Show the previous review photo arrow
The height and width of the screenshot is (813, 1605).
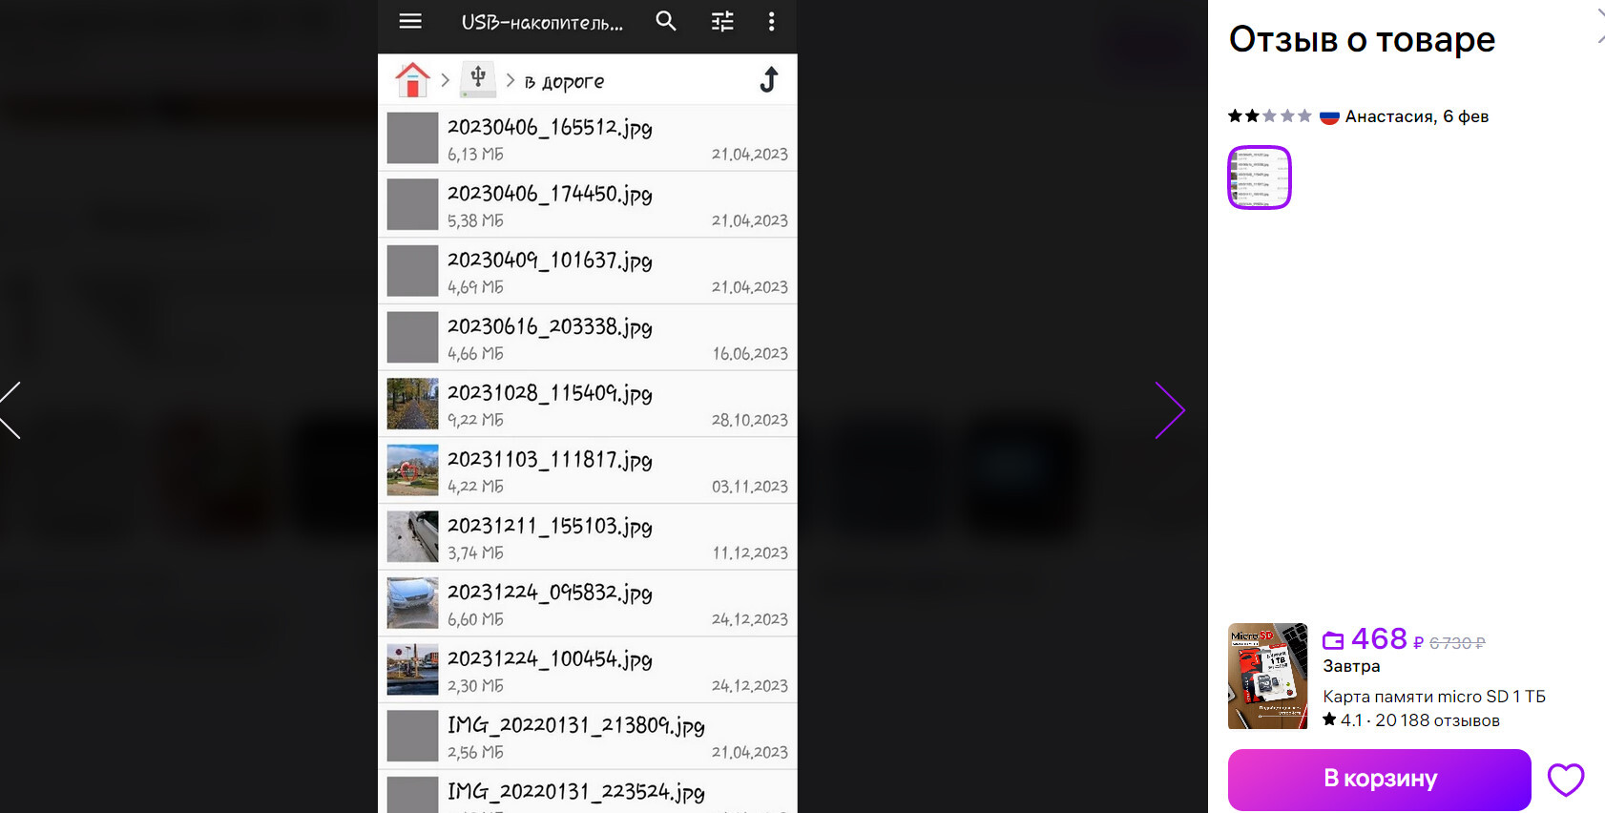[10, 410]
